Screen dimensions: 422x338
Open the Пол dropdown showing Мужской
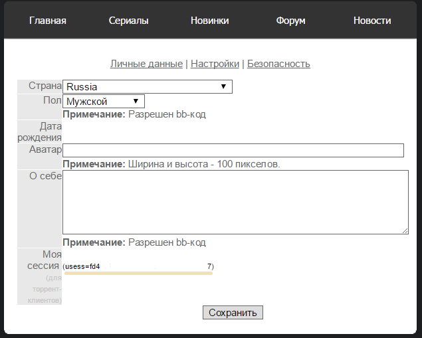coord(103,101)
